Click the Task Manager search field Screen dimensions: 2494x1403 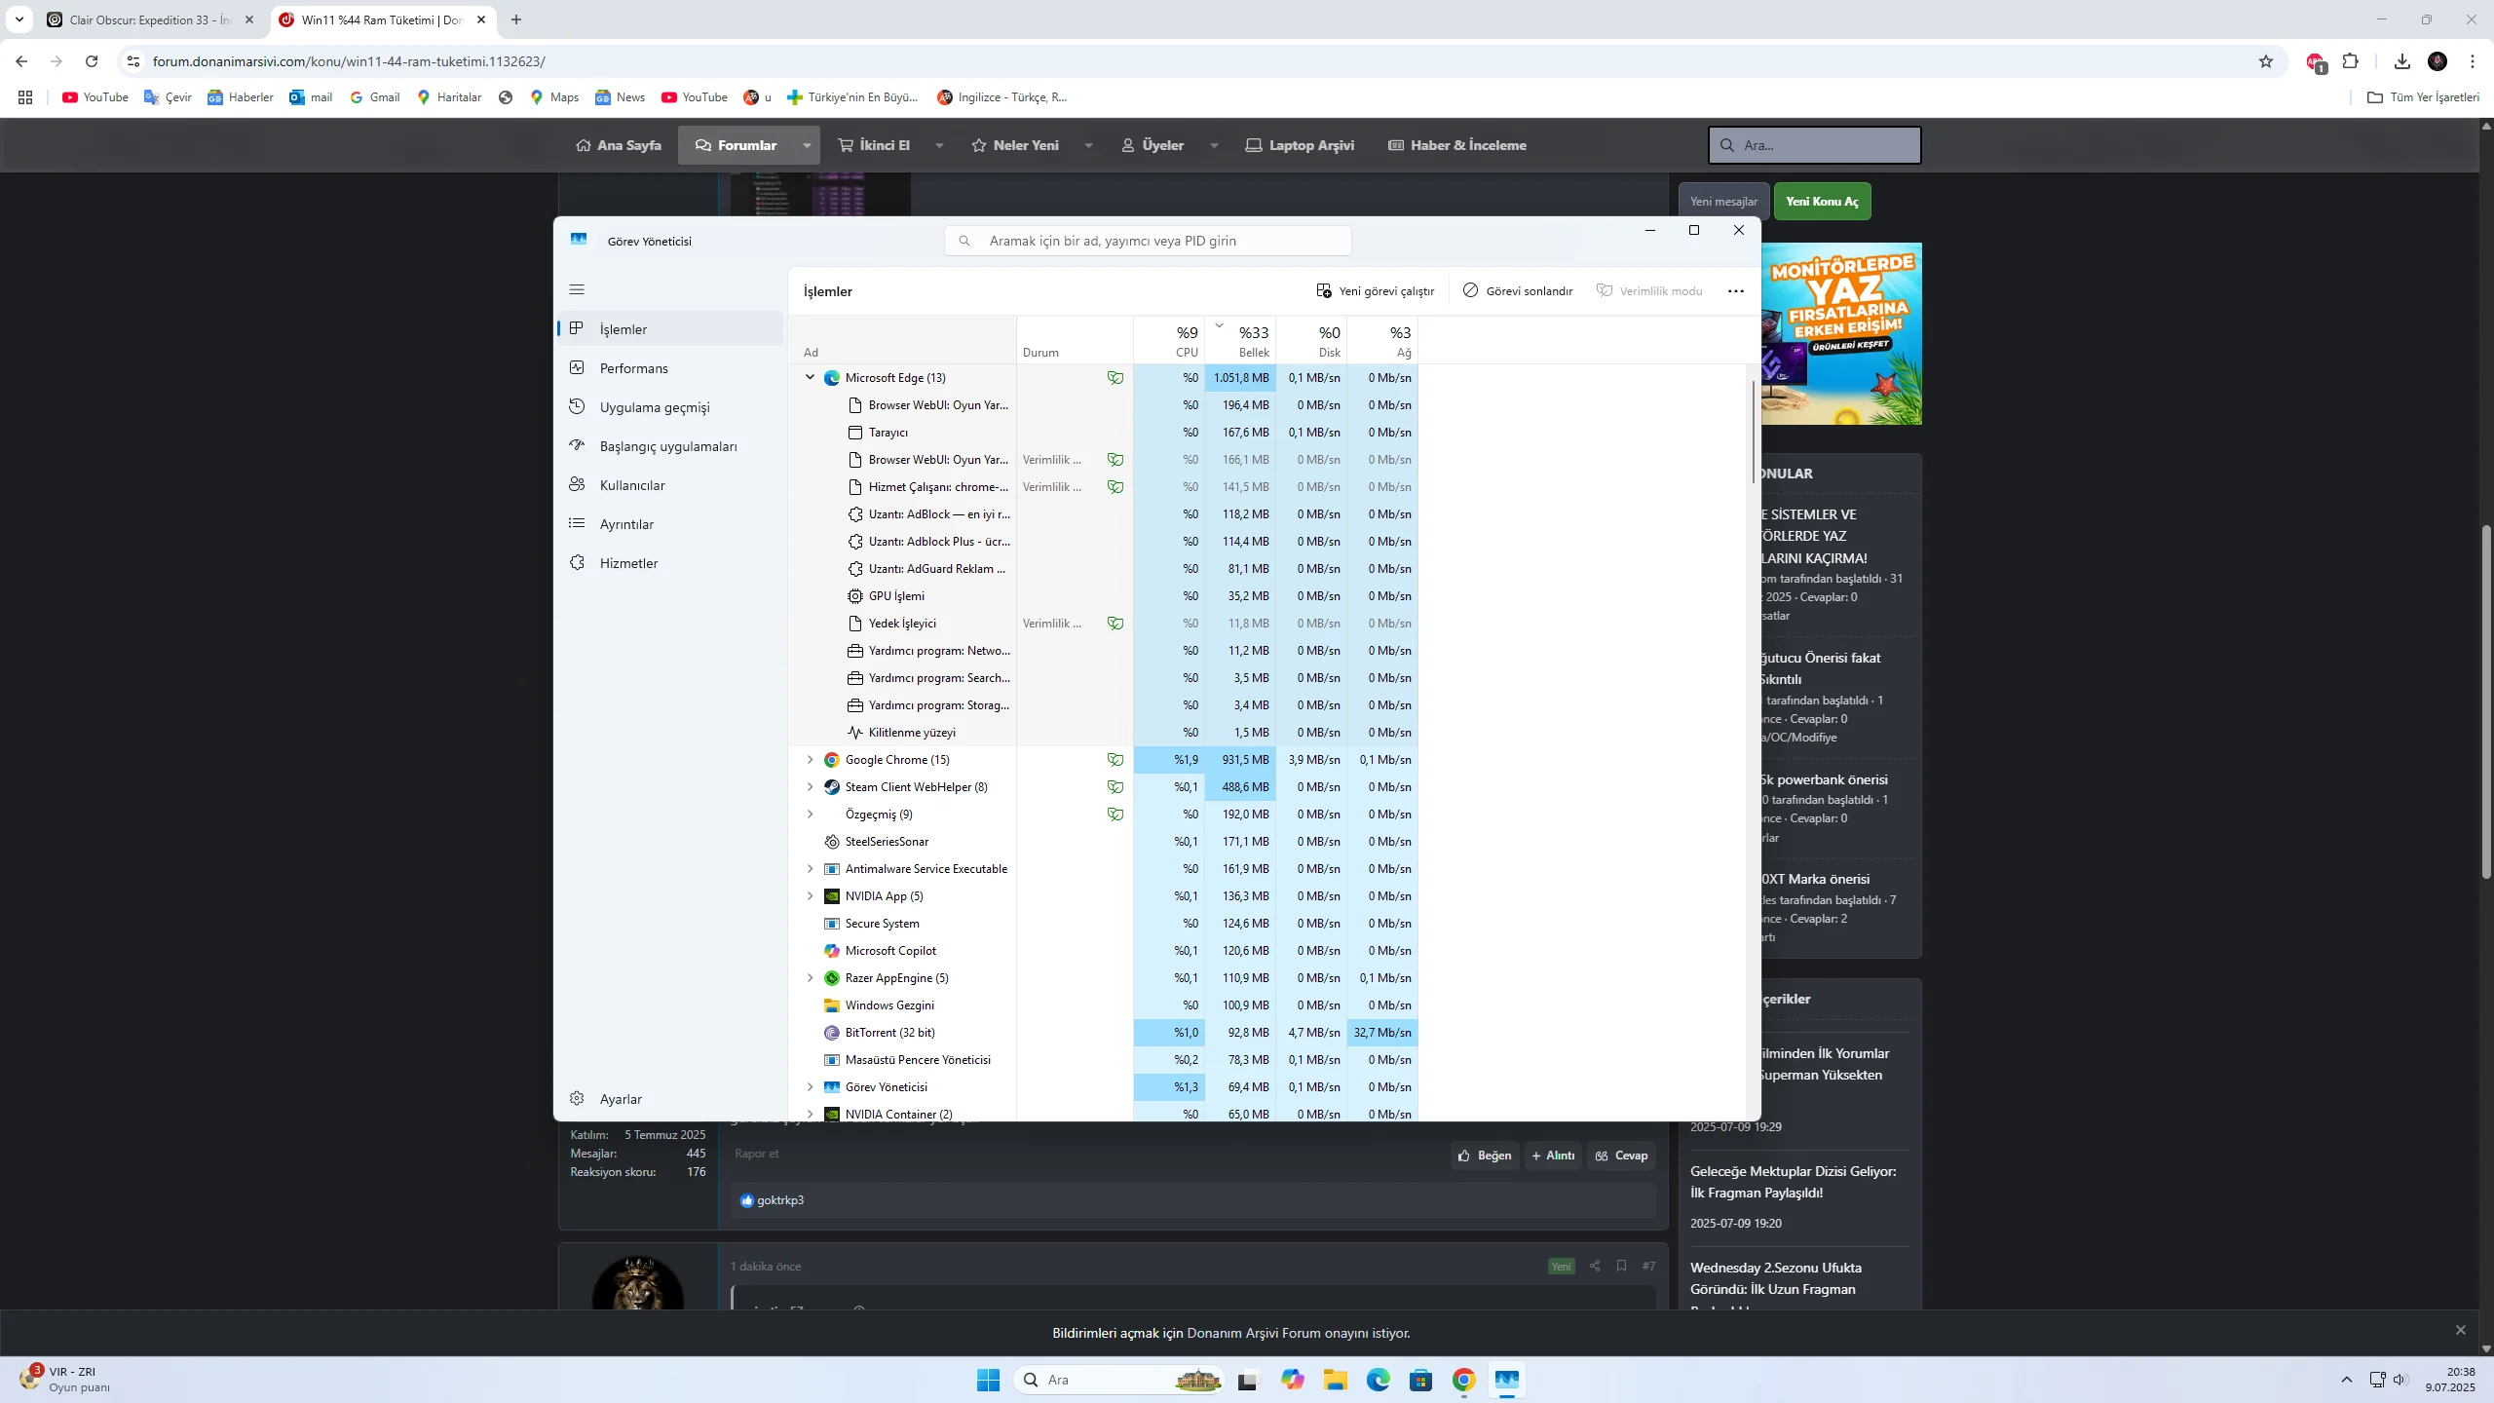coord(1148,241)
